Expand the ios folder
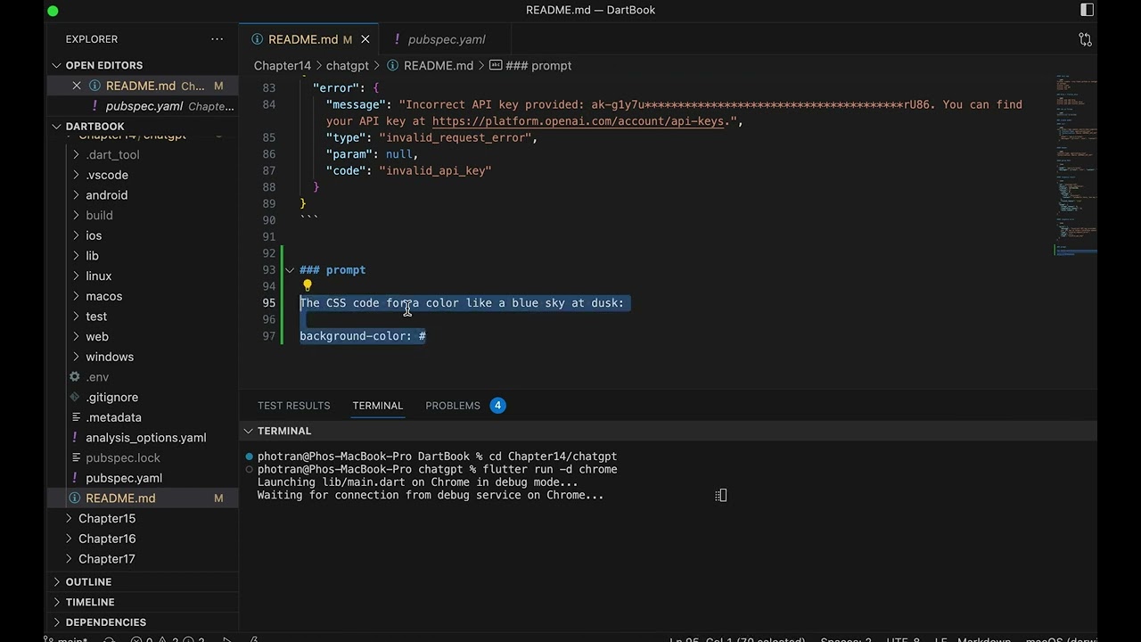This screenshot has width=1141, height=642. pyautogui.click(x=76, y=235)
